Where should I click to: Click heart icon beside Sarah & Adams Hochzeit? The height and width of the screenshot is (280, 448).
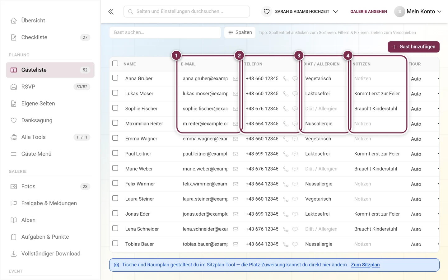[x=267, y=12]
